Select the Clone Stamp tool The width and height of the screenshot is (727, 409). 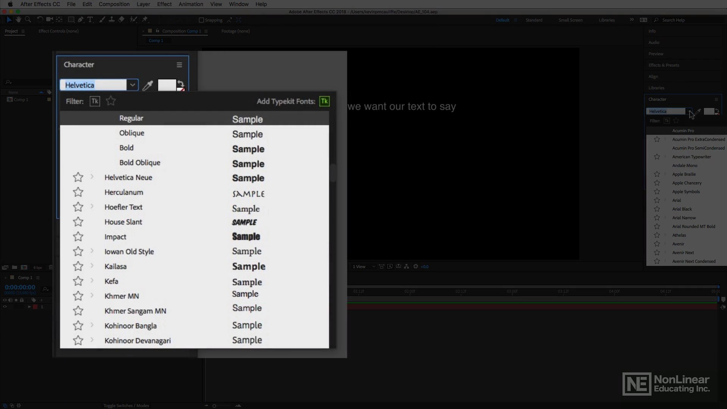tap(112, 19)
